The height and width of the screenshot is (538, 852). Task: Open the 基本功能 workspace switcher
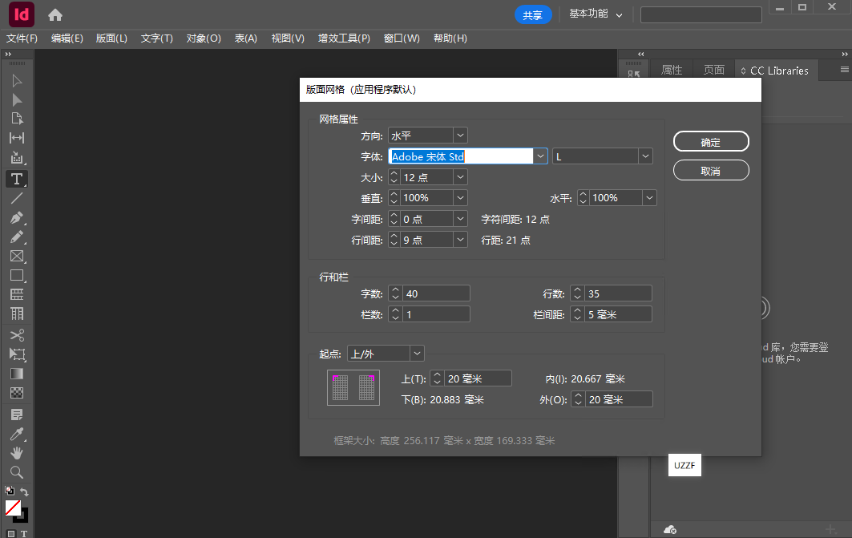point(596,14)
